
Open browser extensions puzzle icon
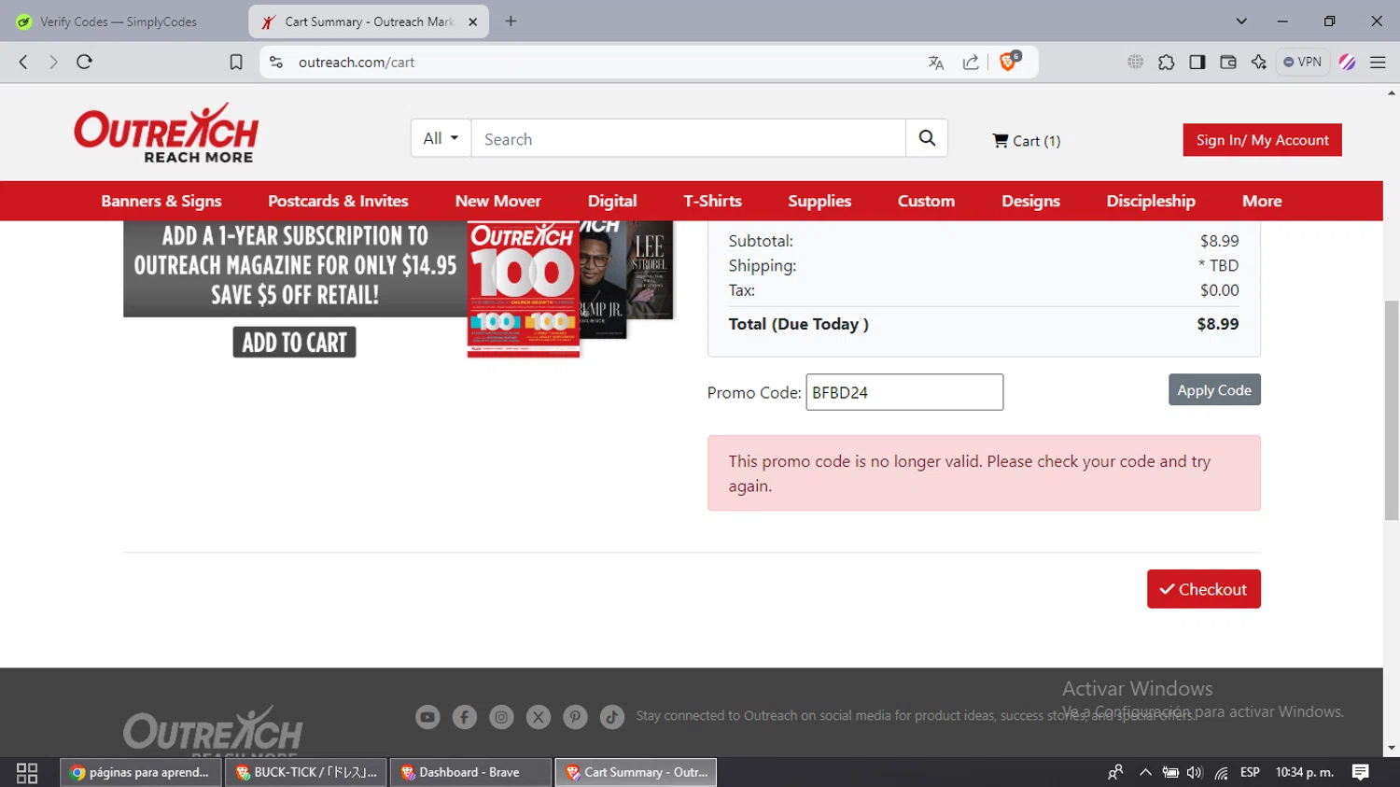[1166, 62]
